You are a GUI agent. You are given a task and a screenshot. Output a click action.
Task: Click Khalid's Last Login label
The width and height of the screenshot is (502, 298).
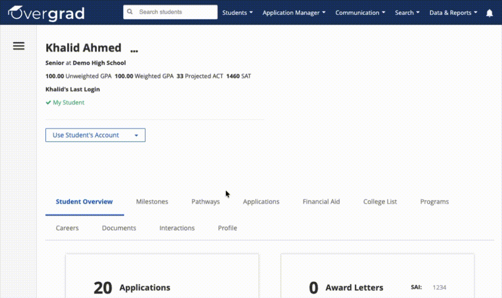(73, 89)
